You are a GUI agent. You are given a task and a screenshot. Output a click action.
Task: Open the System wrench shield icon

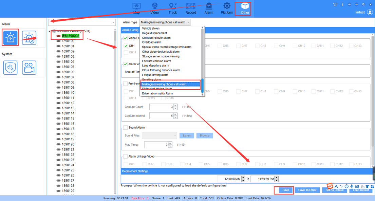[x=10, y=68]
